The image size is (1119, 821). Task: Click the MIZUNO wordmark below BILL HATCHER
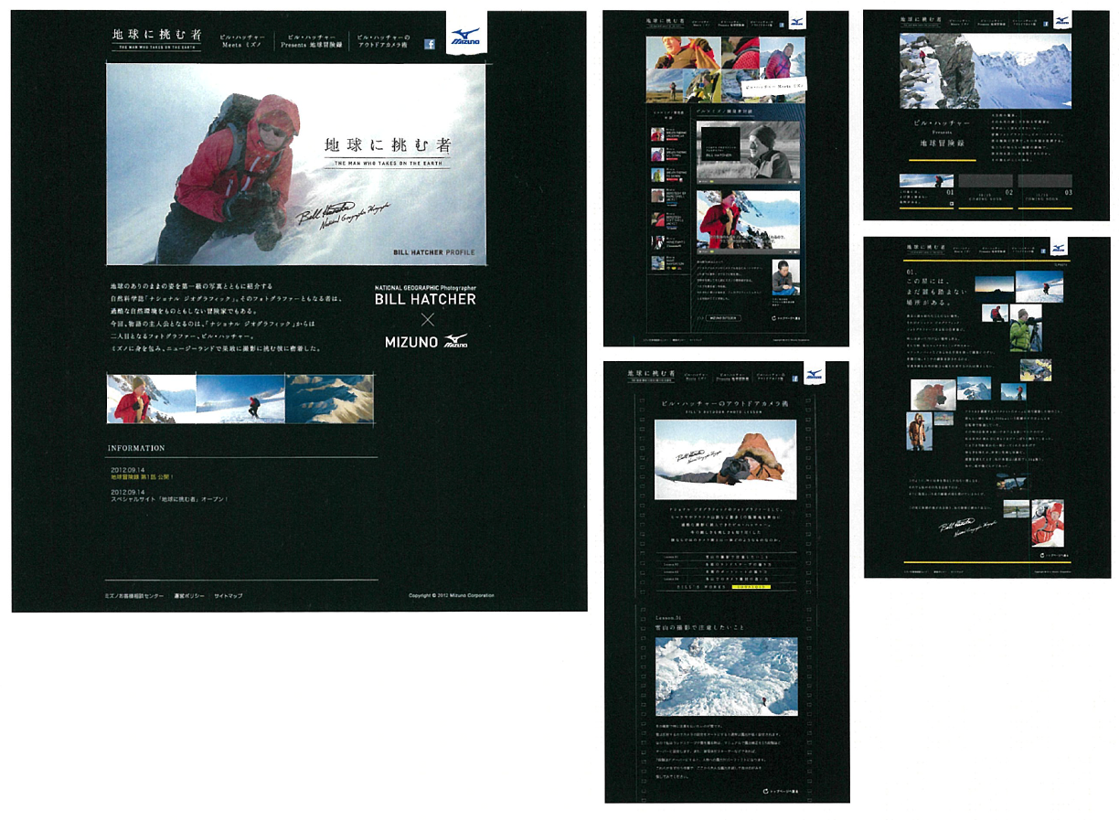pyautogui.click(x=426, y=342)
